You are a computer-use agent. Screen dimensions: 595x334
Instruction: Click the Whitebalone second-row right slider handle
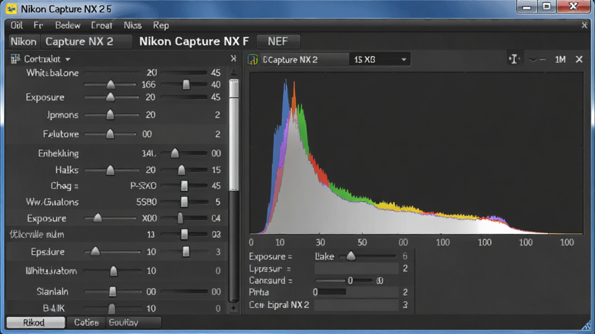click(x=186, y=85)
